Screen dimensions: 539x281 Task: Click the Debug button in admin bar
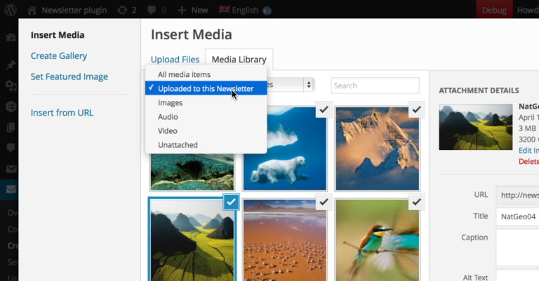[x=494, y=10]
